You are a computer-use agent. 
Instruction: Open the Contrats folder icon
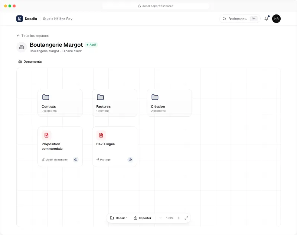[x=46, y=97]
